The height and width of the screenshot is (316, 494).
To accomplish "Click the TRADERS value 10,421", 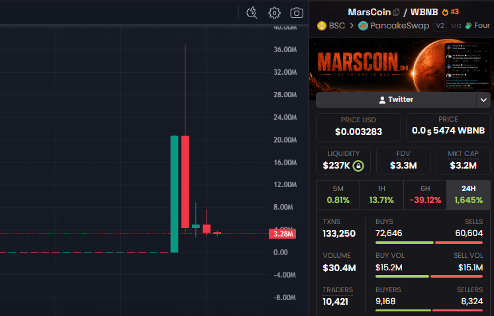I will coord(335,302).
